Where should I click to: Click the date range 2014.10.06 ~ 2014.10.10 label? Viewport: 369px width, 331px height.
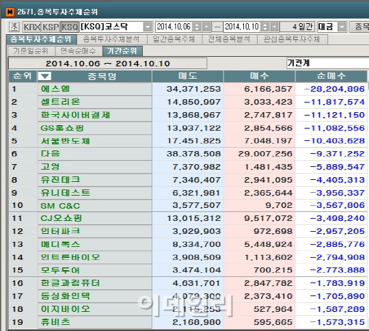coord(108,64)
